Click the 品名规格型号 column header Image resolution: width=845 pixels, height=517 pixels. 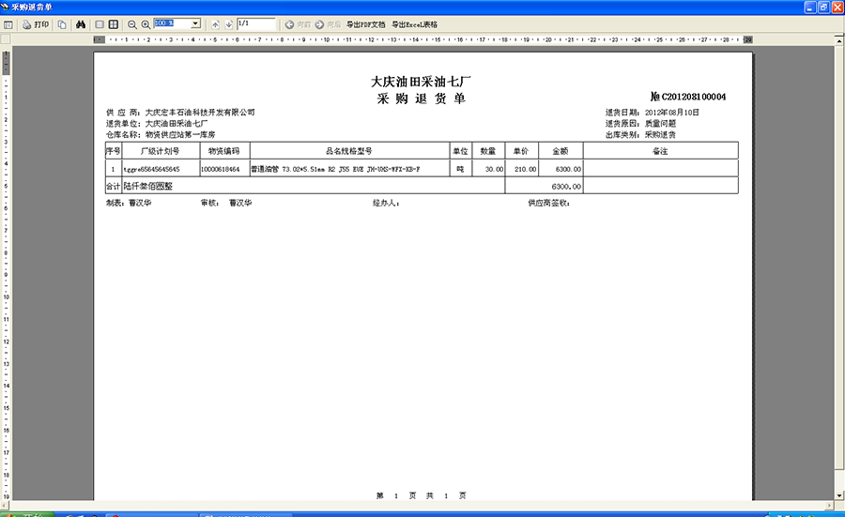click(349, 151)
